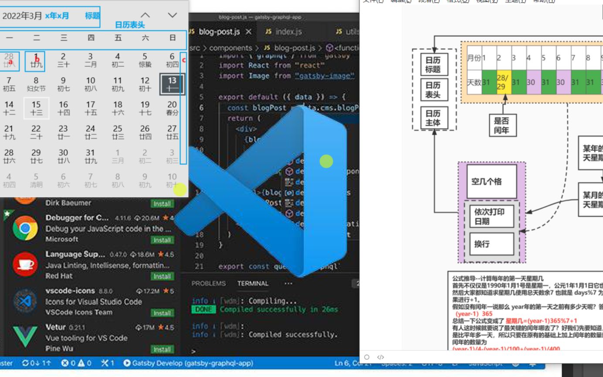Click the Ln 6 cursor position indicator
The height and width of the screenshot is (377, 603).
[353, 363]
